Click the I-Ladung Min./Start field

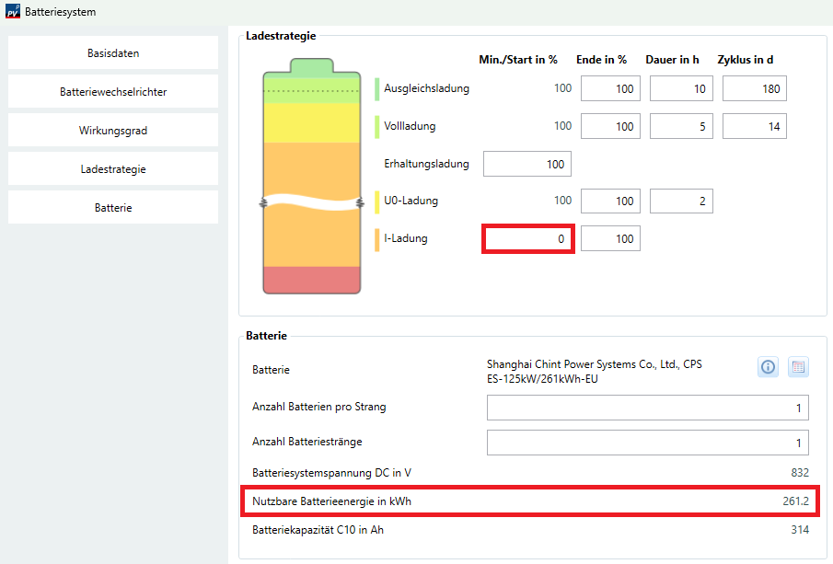tap(528, 239)
